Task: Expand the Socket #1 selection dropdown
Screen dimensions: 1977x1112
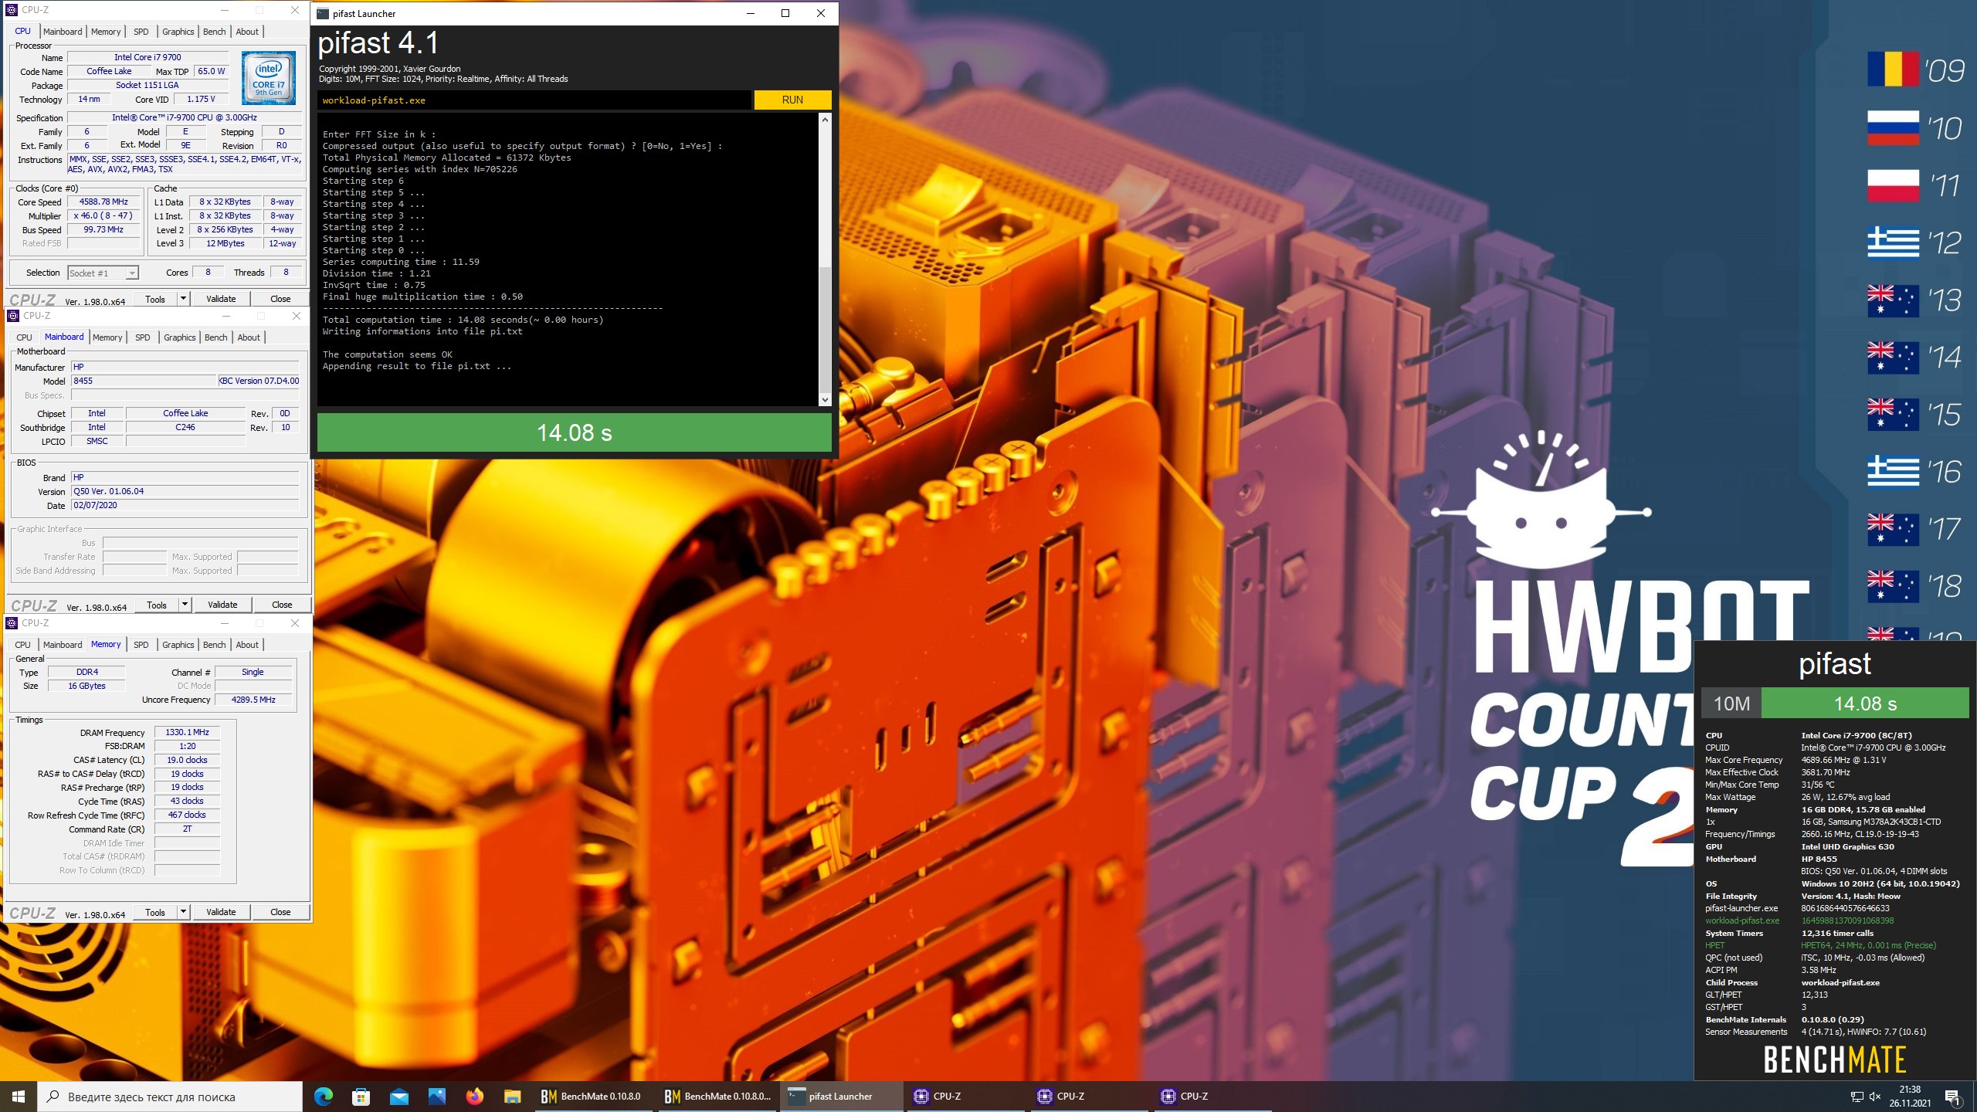Action: coord(132,273)
